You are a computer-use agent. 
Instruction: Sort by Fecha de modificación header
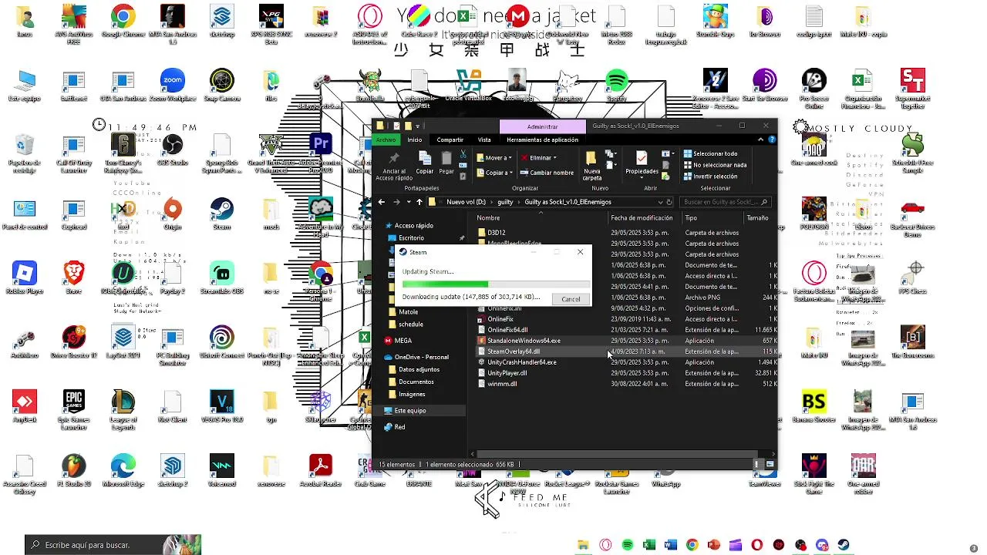(x=642, y=218)
